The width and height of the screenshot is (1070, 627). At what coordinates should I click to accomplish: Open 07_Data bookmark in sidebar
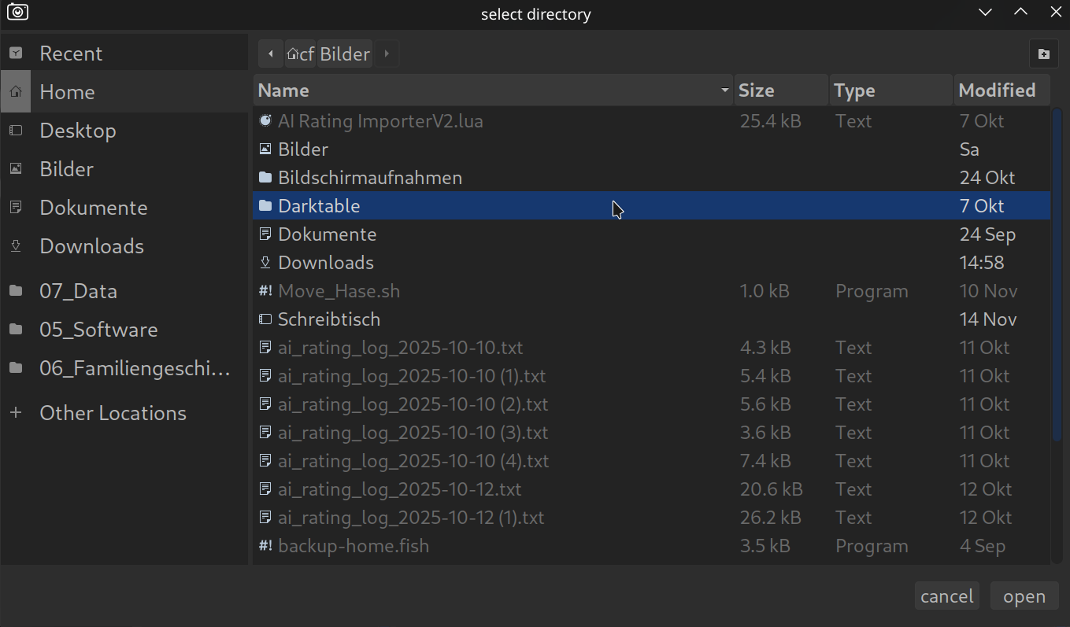click(x=78, y=291)
